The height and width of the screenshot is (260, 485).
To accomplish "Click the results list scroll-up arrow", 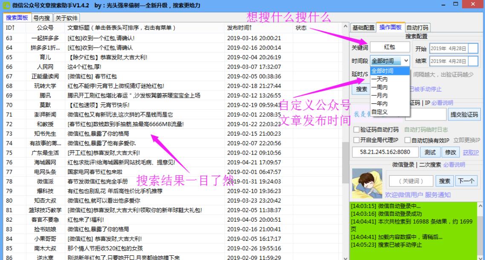I will pos(345,27).
